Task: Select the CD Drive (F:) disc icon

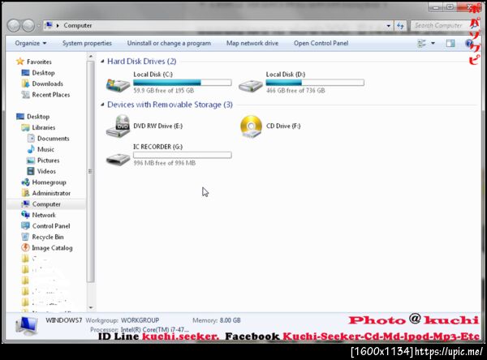Action: tap(251, 126)
